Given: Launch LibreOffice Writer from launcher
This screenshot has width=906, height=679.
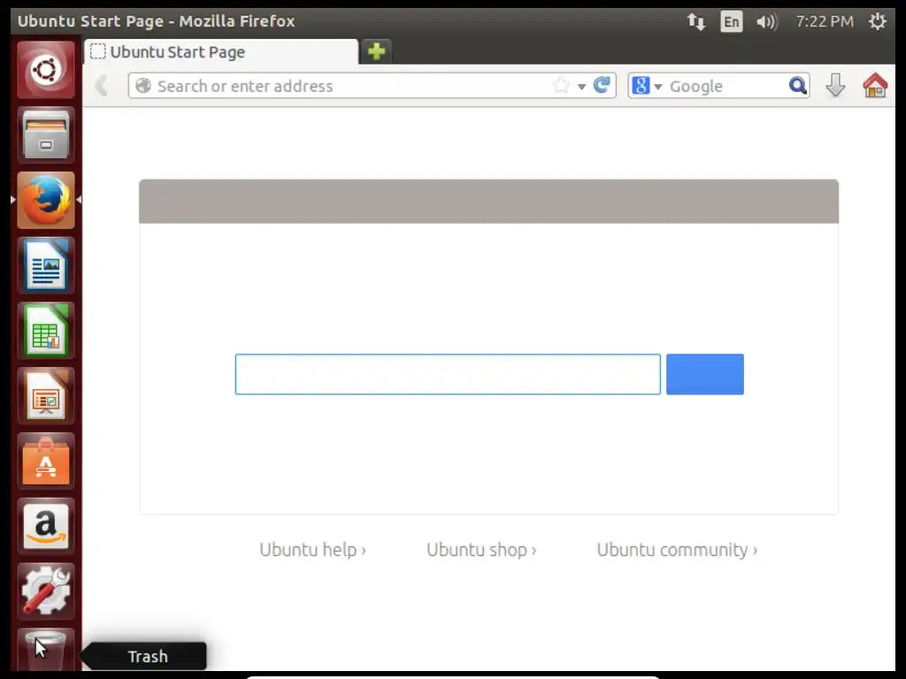Looking at the screenshot, I should 46,265.
